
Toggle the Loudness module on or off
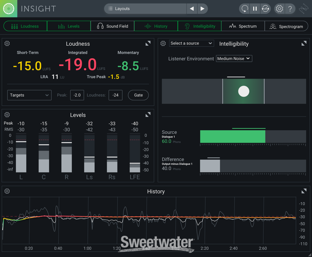[25, 26]
